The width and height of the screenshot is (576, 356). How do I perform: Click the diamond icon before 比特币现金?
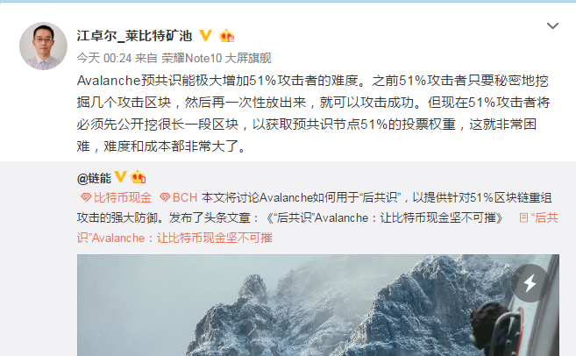click(x=86, y=197)
